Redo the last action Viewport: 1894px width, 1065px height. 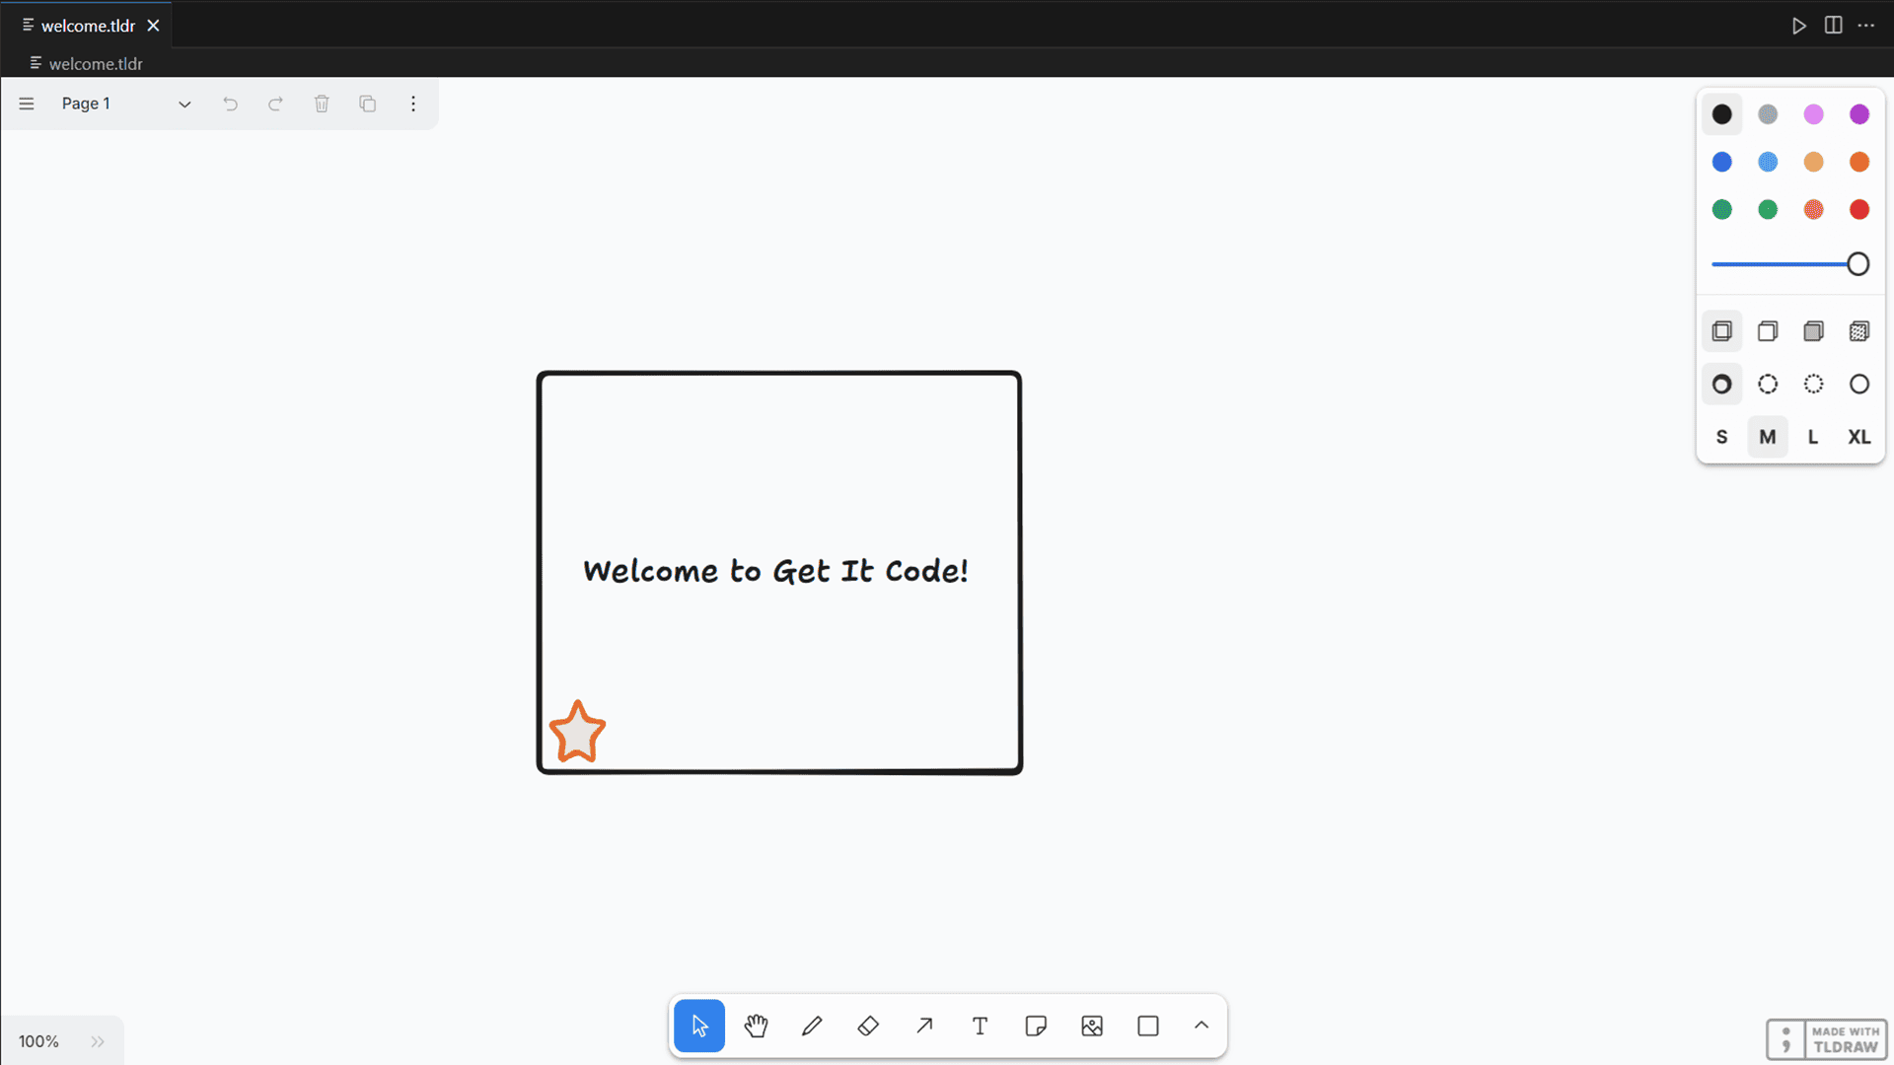pos(275,104)
